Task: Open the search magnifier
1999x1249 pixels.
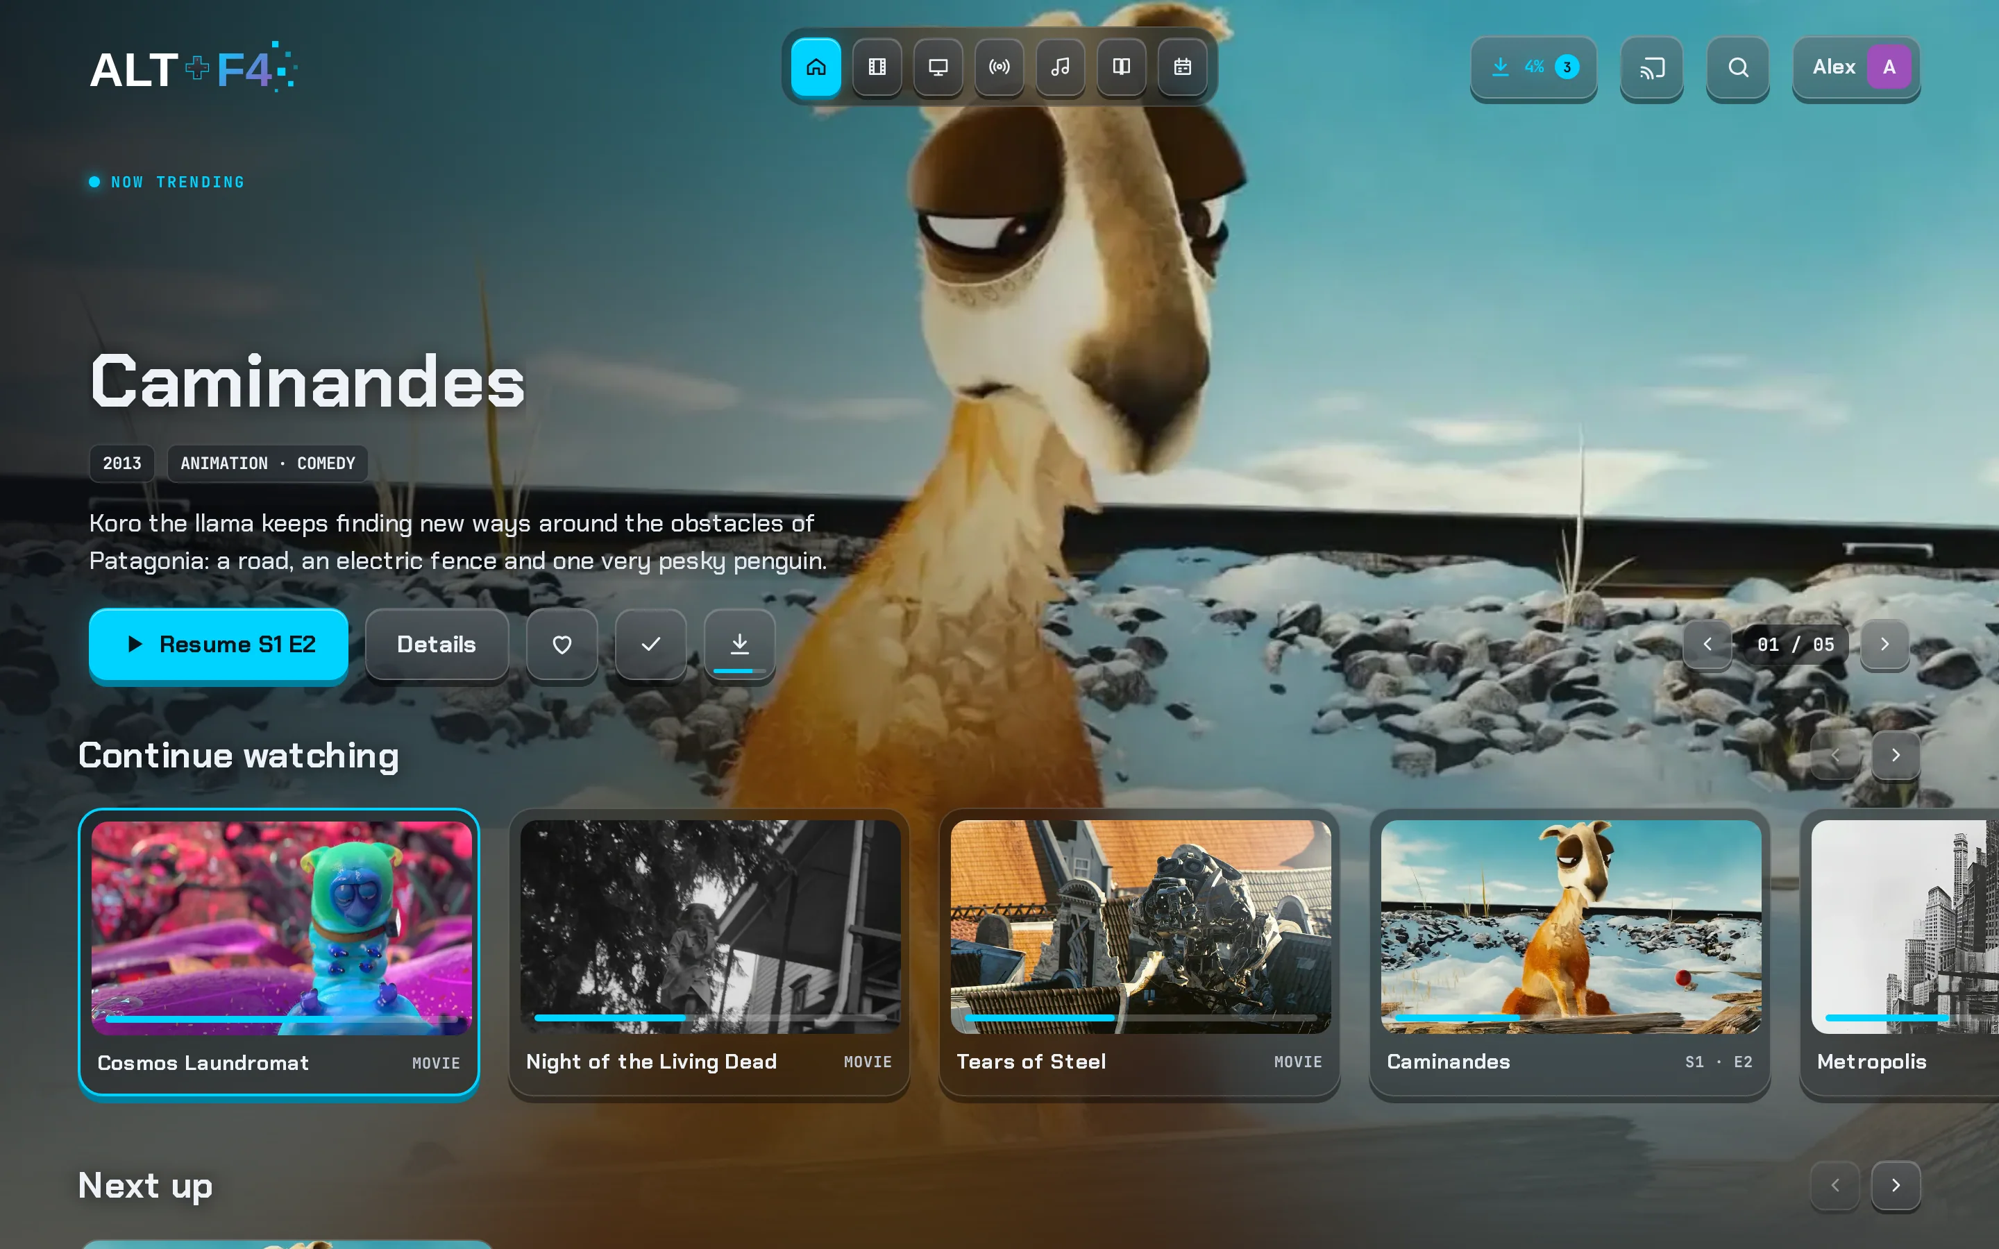Action: tap(1738, 68)
